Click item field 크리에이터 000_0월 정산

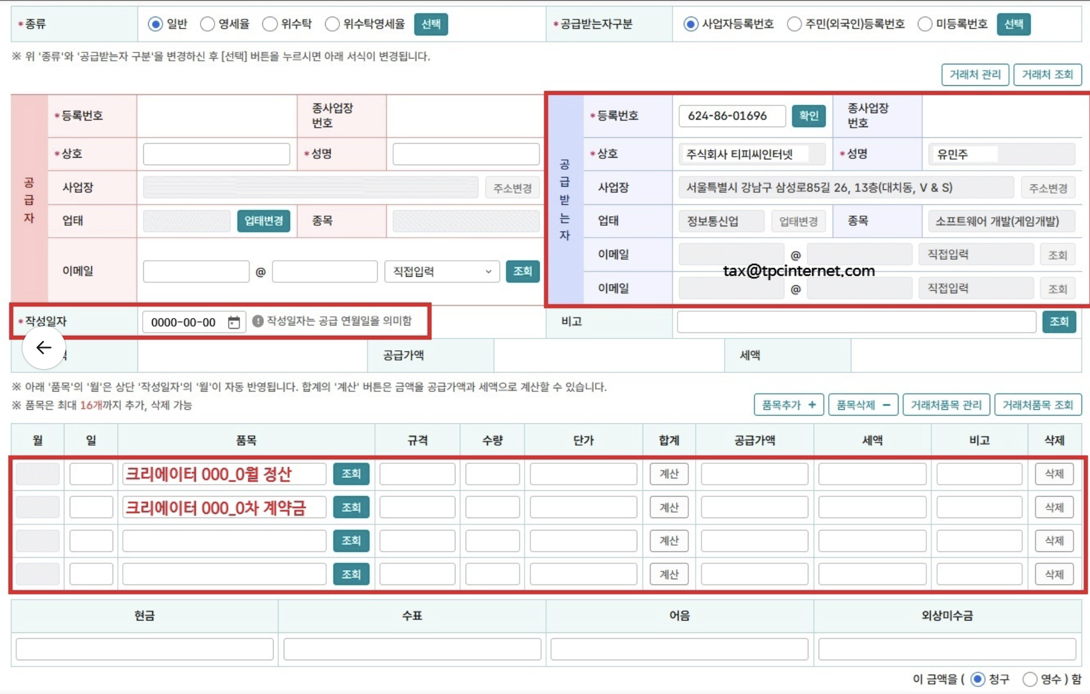click(x=224, y=474)
